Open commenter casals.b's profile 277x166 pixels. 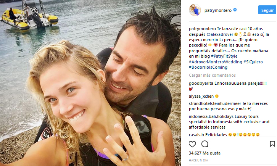[196, 135]
